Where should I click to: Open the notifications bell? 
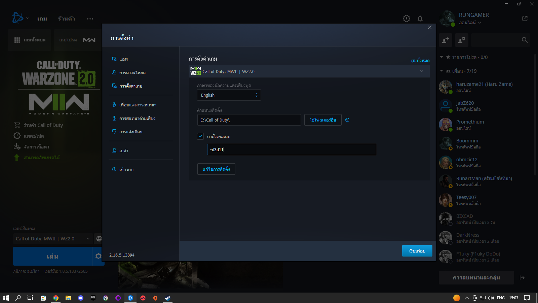[420, 19]
